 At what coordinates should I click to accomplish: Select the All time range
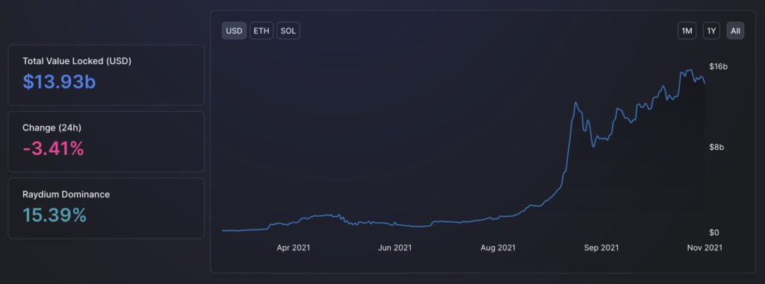click(735, 31)
